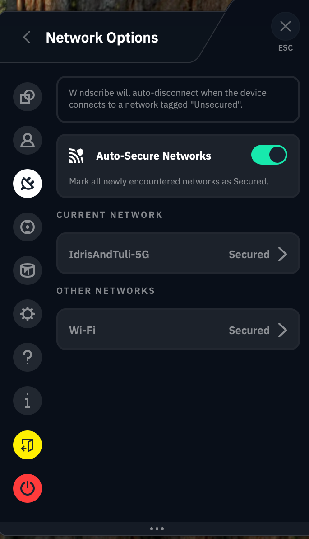Screen dimensions: 309x539
Task: Open the Account sidebar icon
Action: click(x=28, y=140)
